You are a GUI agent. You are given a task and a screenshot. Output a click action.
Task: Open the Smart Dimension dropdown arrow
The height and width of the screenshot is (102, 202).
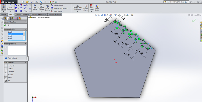pos(10,12)
